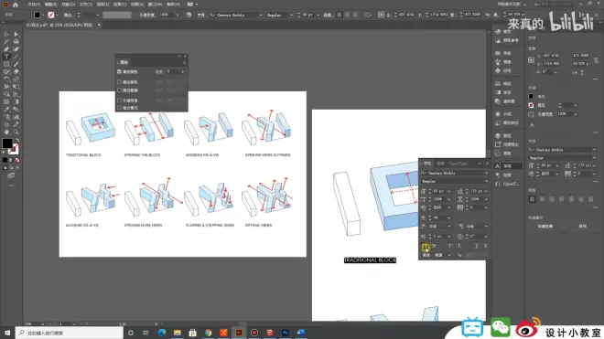Switch to the OpenType tab
Viewport: 604px width, 339px height.
[x=458, y=164]
